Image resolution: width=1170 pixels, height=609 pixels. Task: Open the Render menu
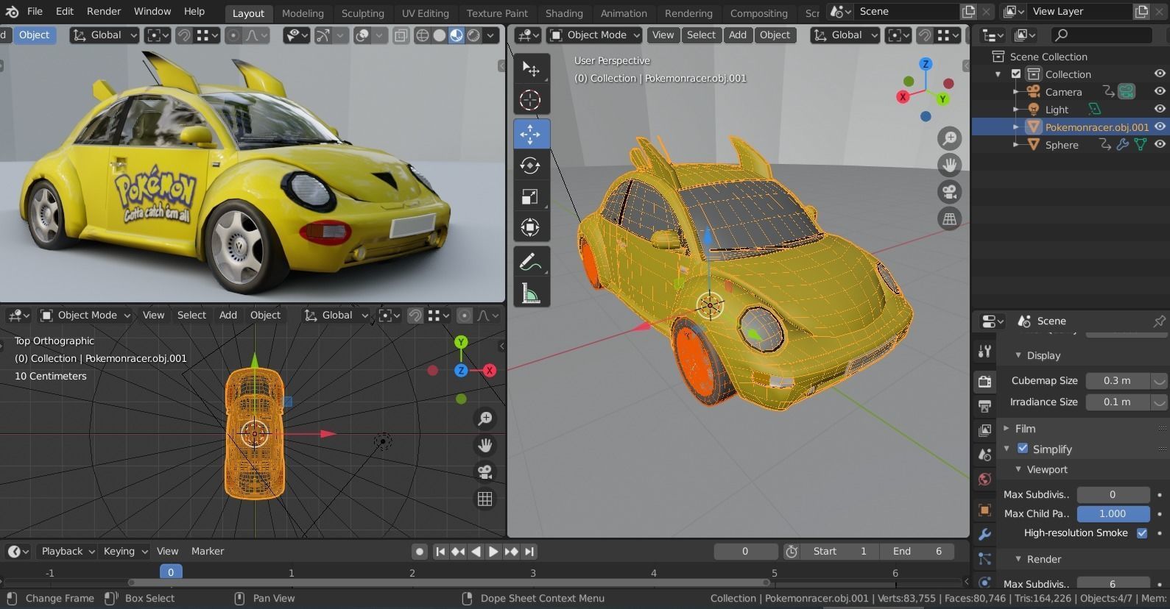click(104, 12)
